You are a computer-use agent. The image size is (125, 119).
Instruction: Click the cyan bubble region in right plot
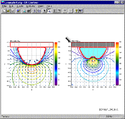93,52
